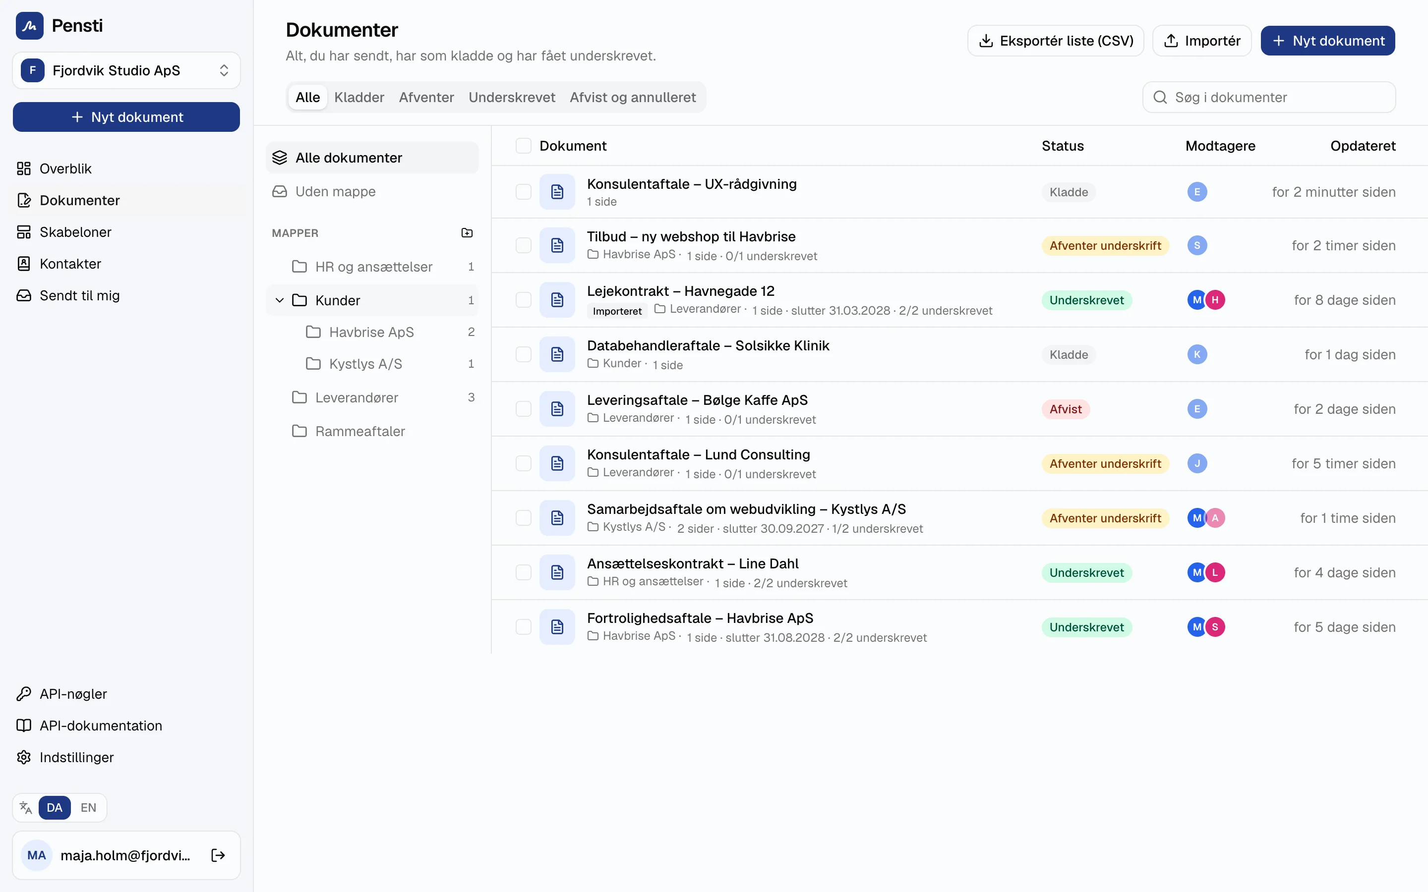This screenshot has height=892, width=1428.
Task: Click the Importér button
Action: tap(1201, 41)
